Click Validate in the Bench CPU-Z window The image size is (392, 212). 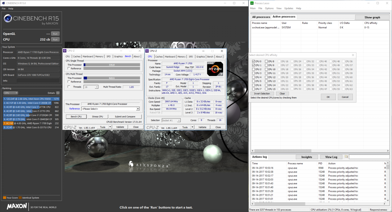pos(120,127)
